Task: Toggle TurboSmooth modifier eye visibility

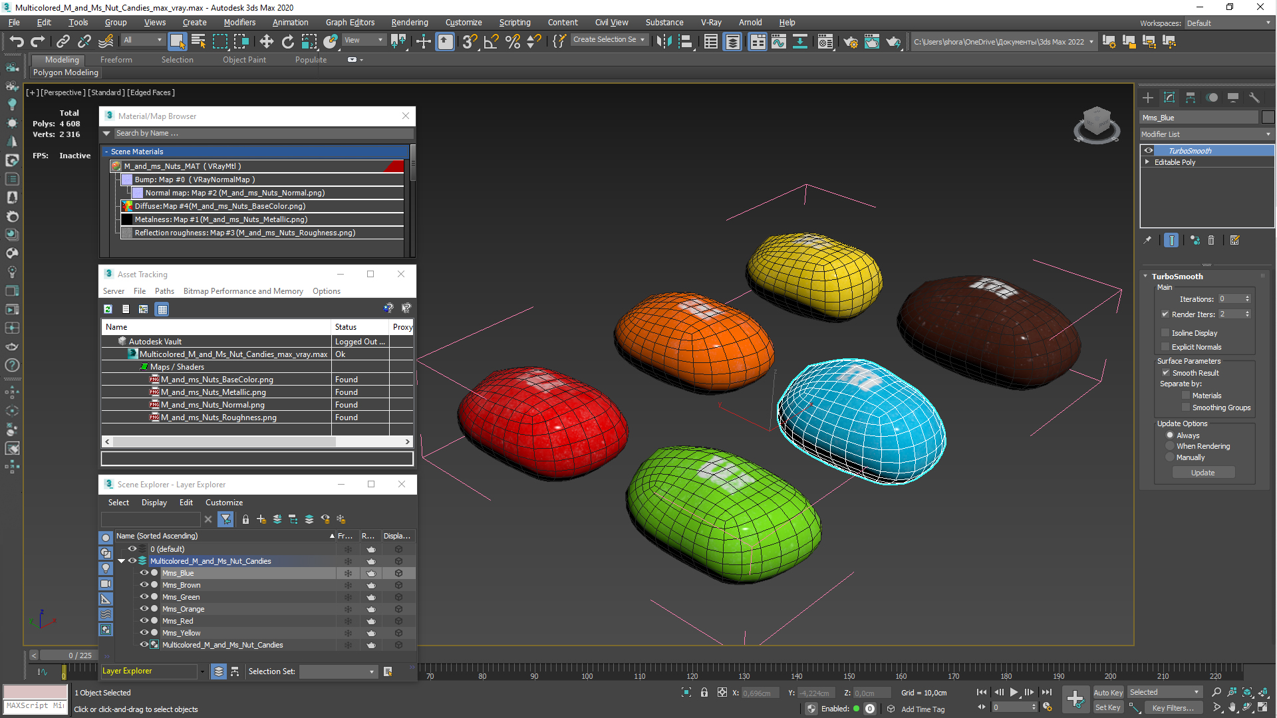Action: tap(1149, 151)
